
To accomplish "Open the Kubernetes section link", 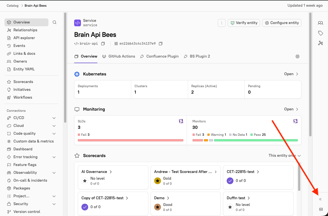I will coord(291,74).
